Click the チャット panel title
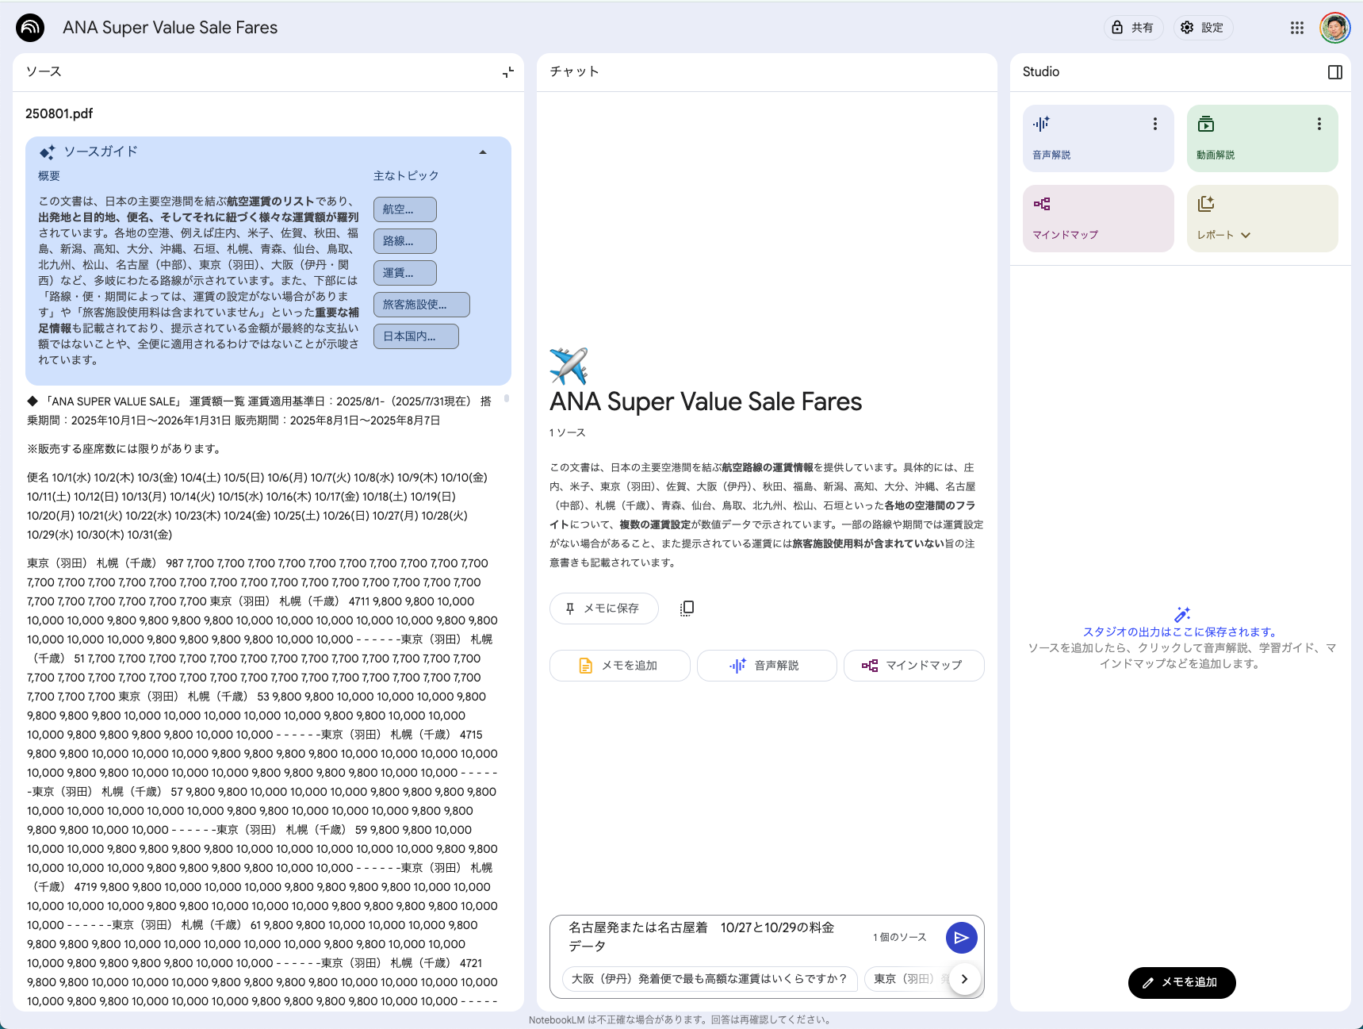This screenshot has width=1363, height=1029. pyautogui.click(x=575, y=71)
